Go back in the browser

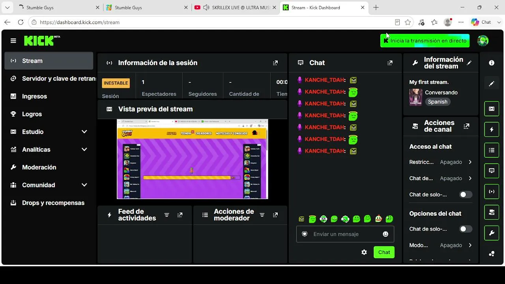pyautogui.click(x=7, y=22)
